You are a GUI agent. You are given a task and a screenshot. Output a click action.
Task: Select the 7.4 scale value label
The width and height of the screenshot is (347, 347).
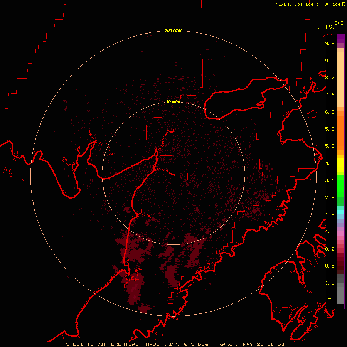(330, 95)
